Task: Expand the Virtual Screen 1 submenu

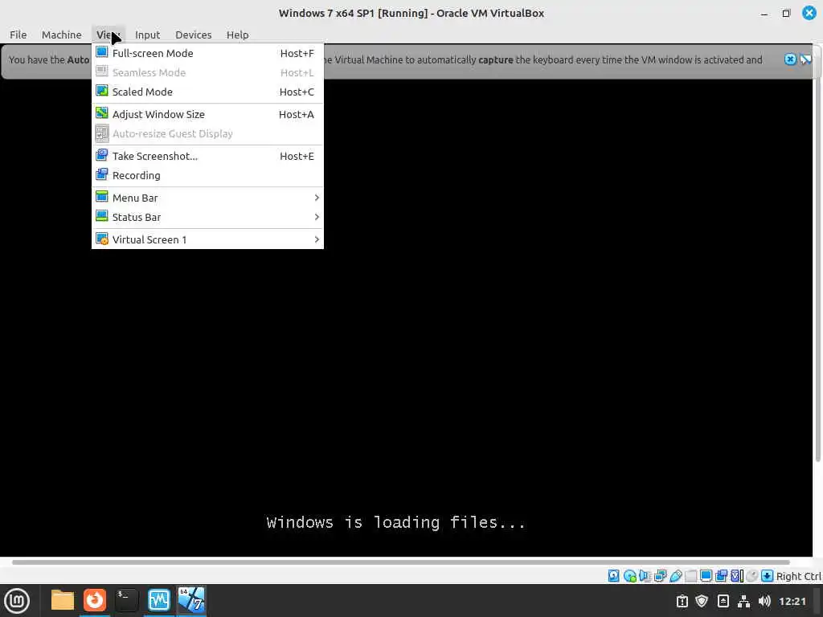Action: [x=207, y=239]
